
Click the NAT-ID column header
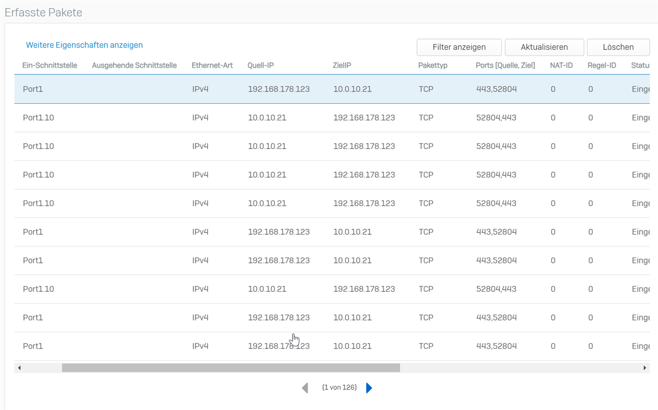561,65
